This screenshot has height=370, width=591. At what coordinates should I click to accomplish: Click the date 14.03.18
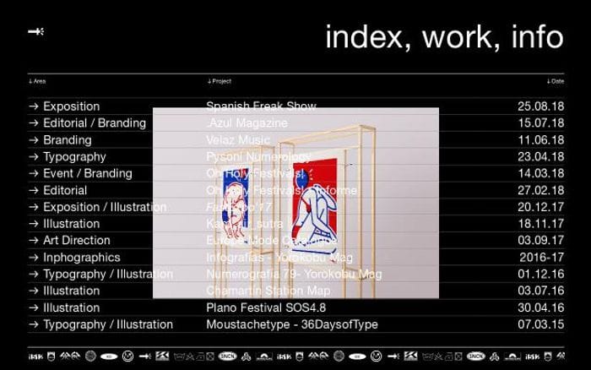coord(541,173)
